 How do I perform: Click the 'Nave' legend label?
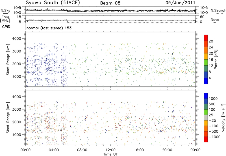point(215,19)
